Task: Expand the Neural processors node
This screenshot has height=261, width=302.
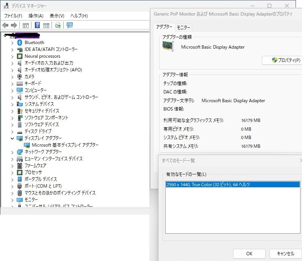Action: pyautogui.click(x=13, y=57)
